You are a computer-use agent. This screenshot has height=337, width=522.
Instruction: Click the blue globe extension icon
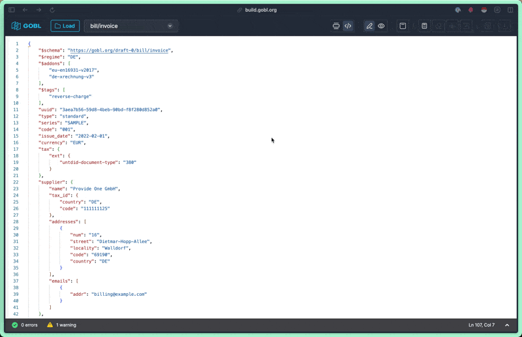click(458, 10)
